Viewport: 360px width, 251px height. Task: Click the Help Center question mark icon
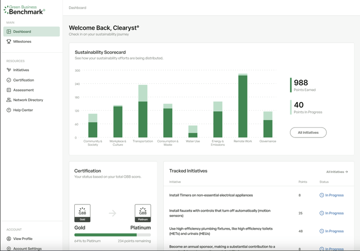point(9,110)
